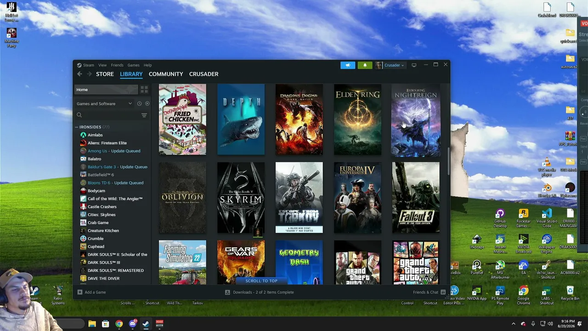Open the Help menu
This screenshot has height=331, width=588.
pos(147,65)
